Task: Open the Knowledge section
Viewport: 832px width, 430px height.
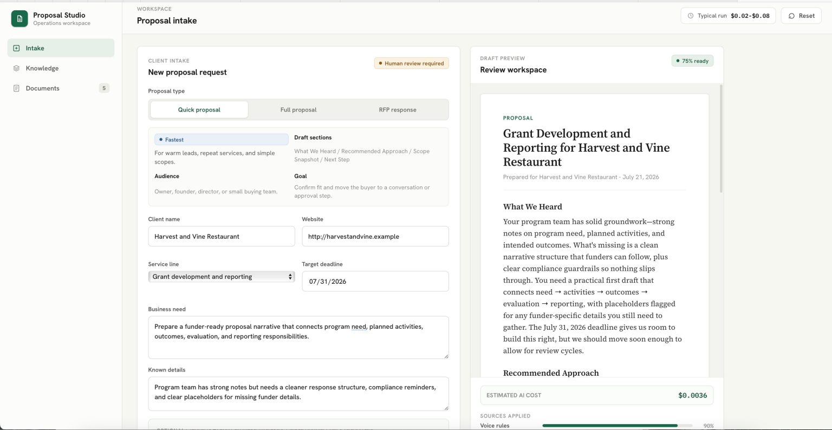Action: 61,68
